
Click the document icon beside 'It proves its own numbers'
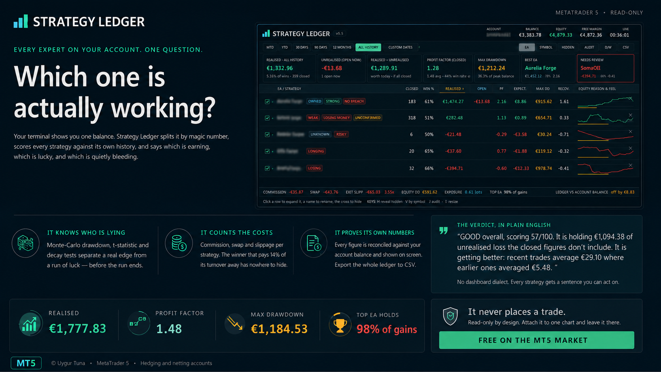point(314,243)
